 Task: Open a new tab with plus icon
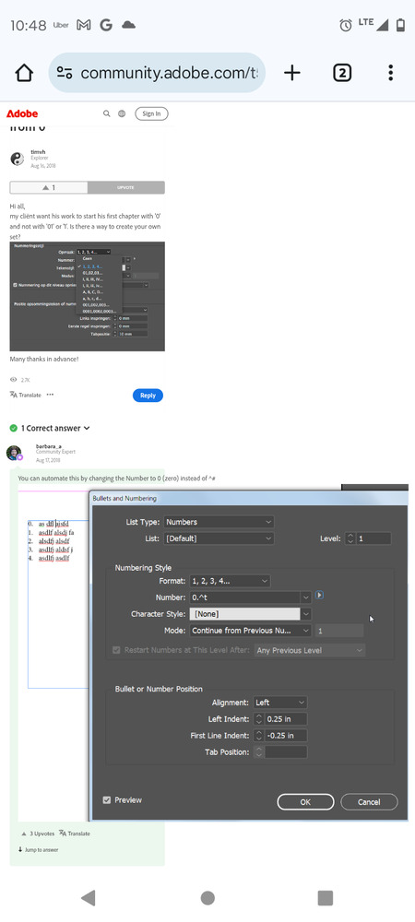[x=292, y=73]
